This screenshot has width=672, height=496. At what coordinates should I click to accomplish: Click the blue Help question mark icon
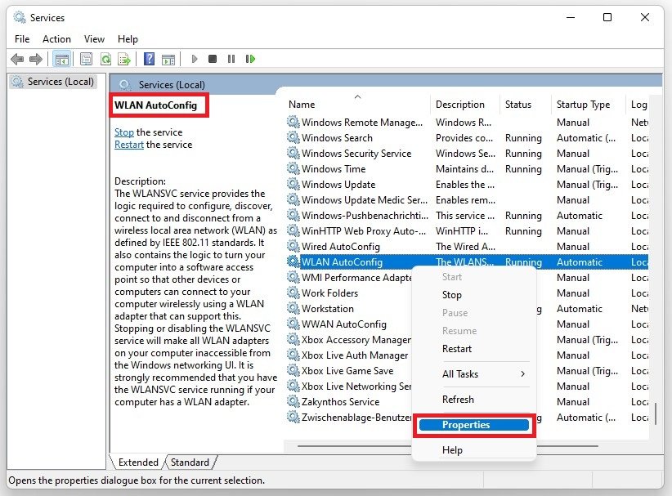pos(149,59)
